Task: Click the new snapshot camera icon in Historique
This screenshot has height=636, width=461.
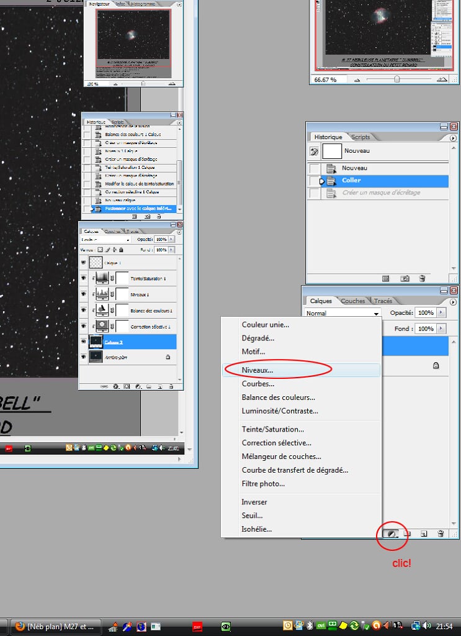Action: pos(405,278)
